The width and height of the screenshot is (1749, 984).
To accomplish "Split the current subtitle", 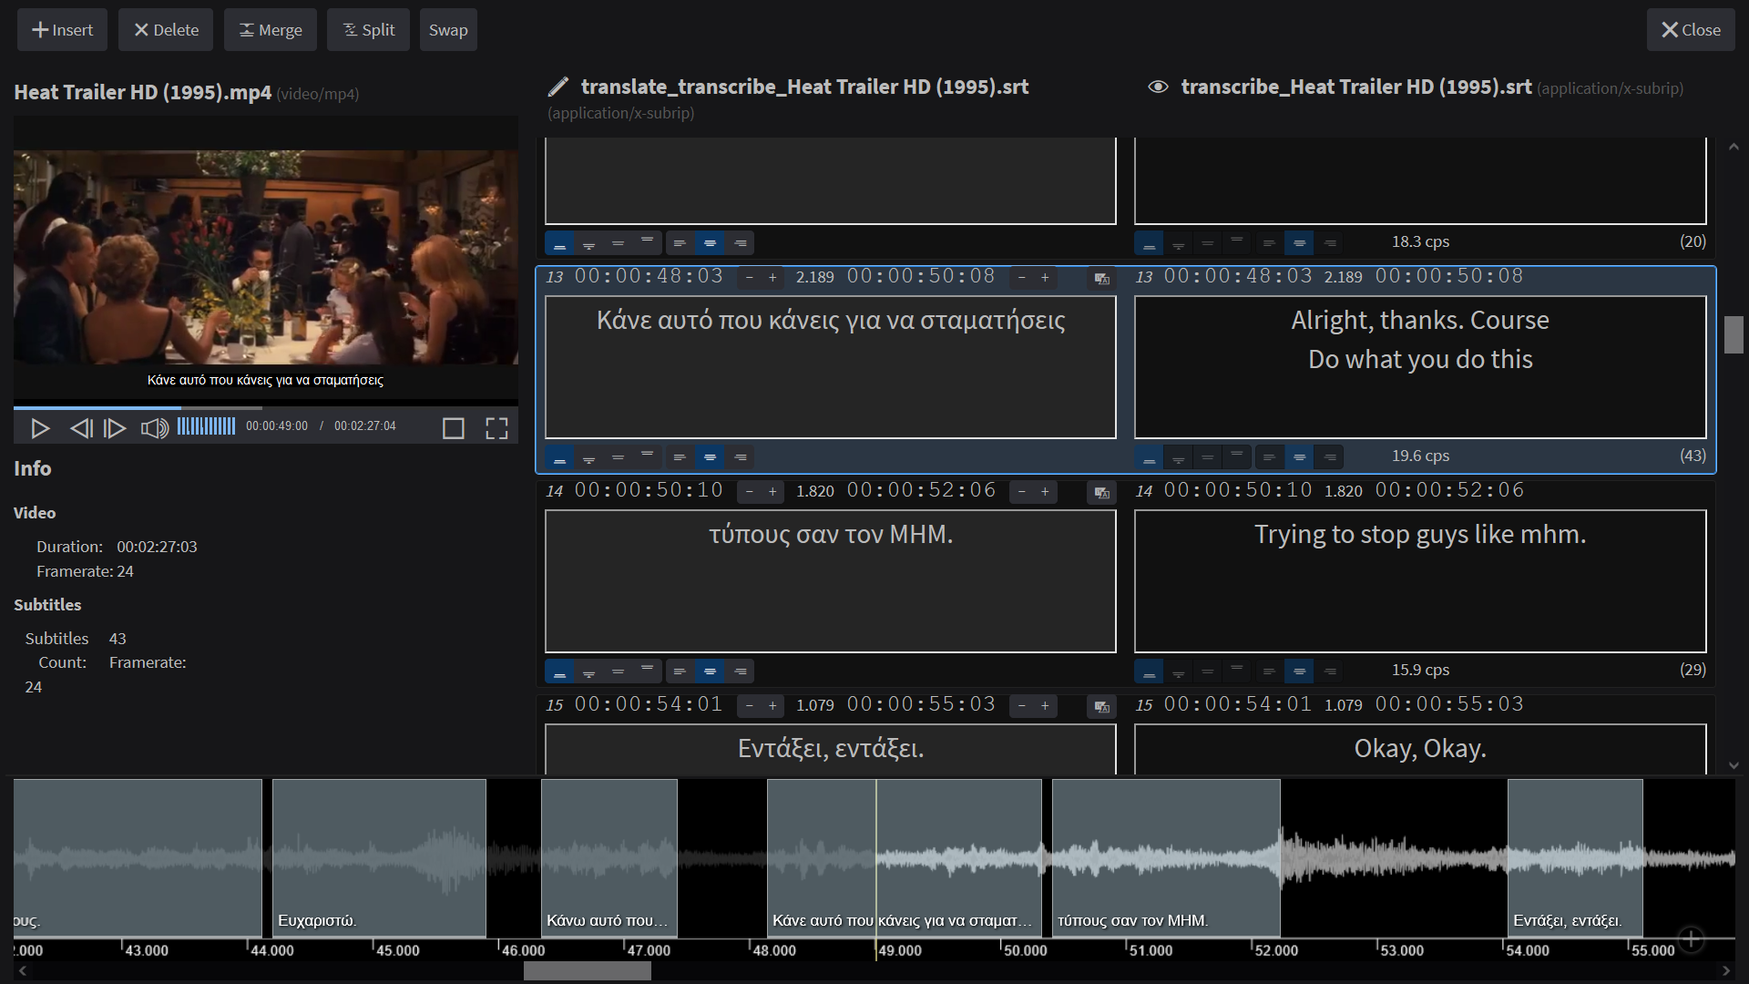I will pos(368,30).
